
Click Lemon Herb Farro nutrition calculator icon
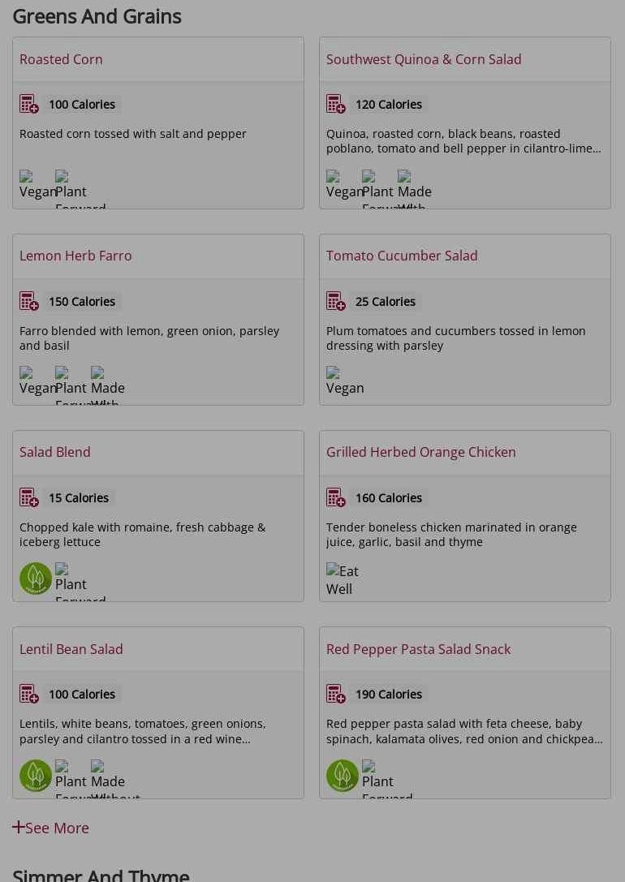pos(29,302)
